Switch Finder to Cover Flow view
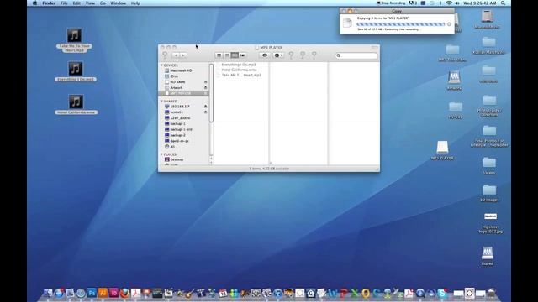Viewport: 538px width, 302px height. coord(243,55)
